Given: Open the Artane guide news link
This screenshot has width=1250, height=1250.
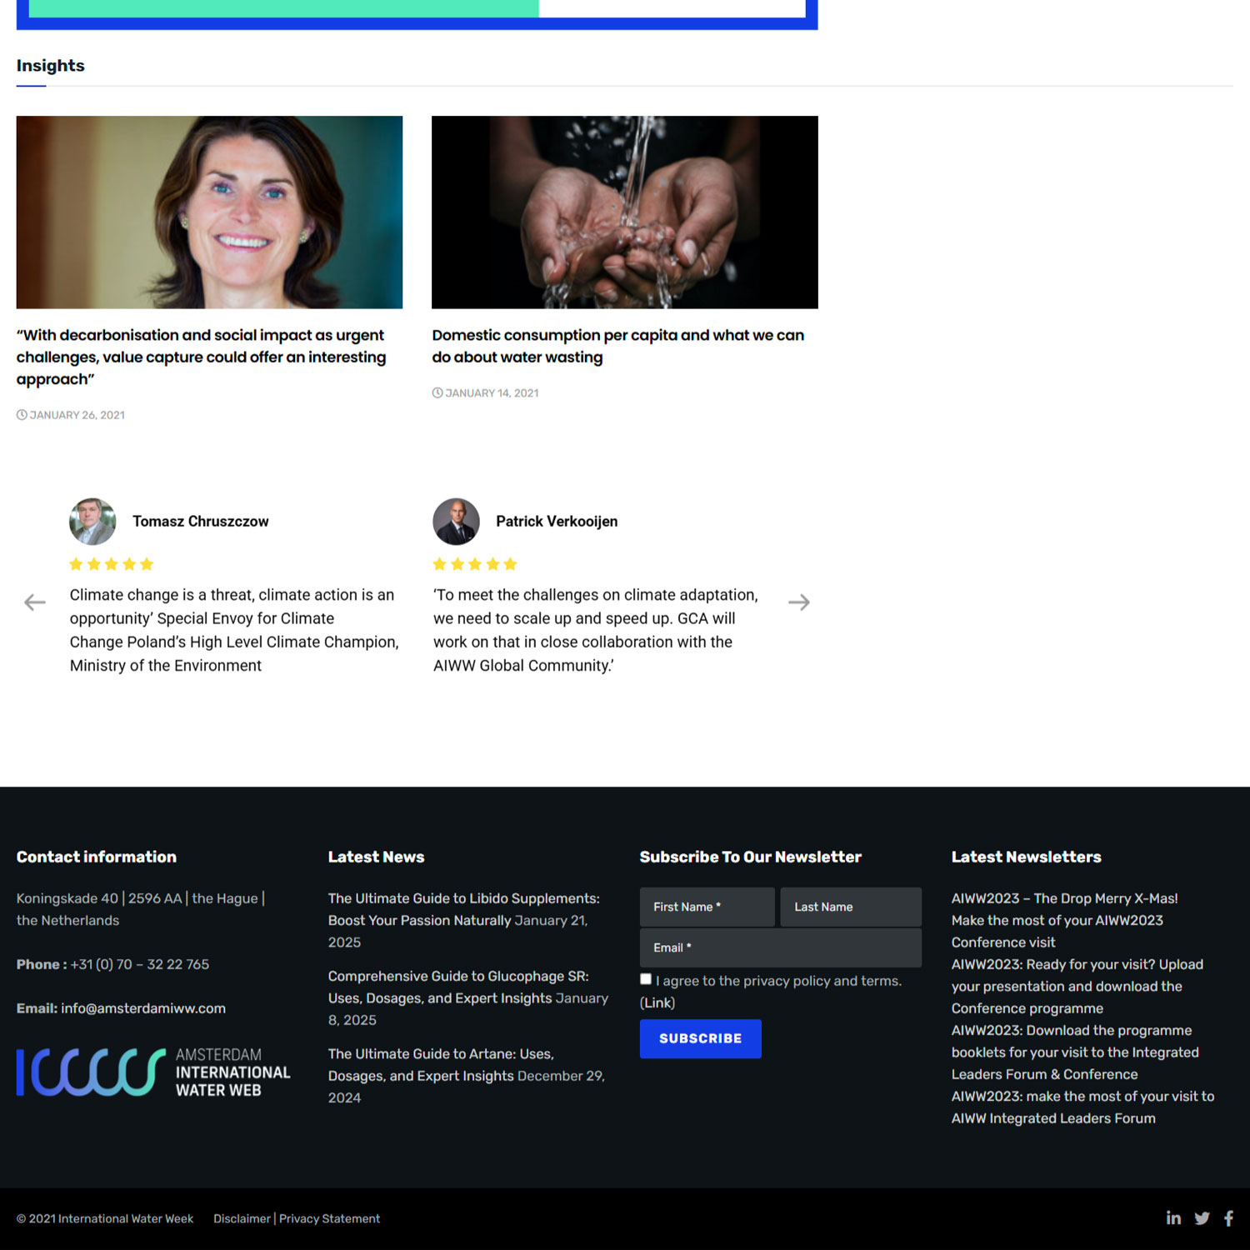Looking at the screenshot, I should tap(441, 1064).
